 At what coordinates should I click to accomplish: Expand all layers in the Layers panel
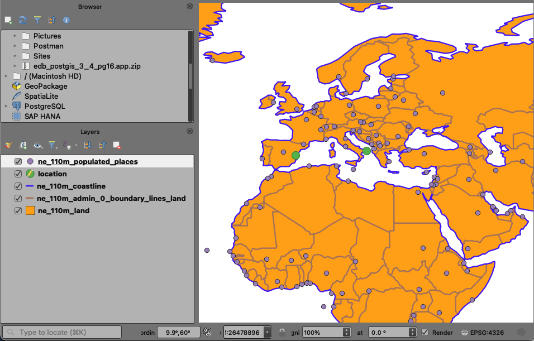tap(88, 145)
